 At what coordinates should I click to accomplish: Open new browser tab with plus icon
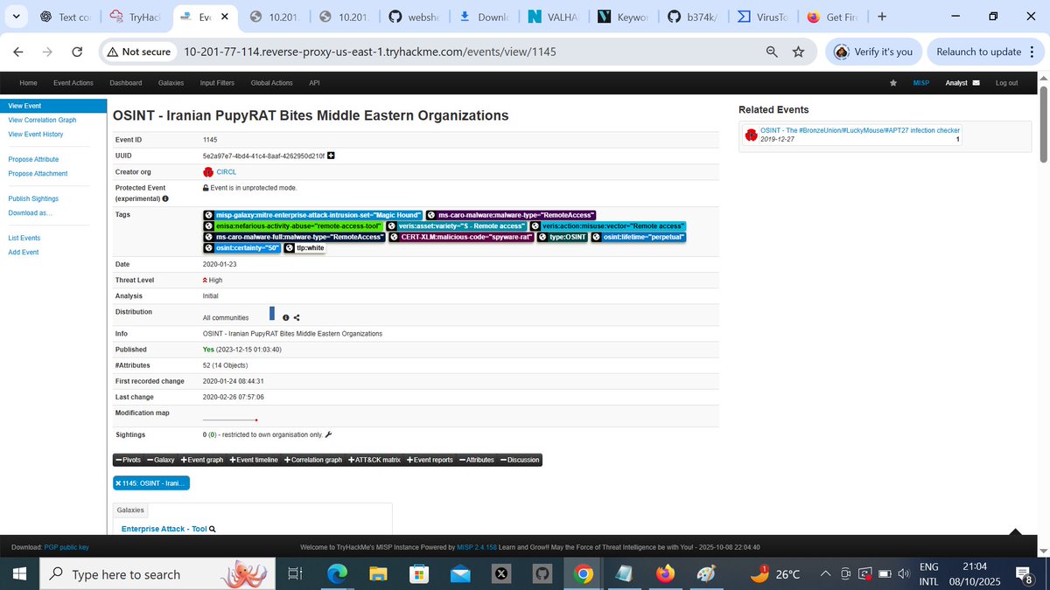[x=881, y=17]
